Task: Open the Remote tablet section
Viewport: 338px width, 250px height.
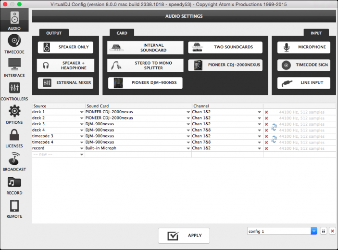Action: pos(14,209)
